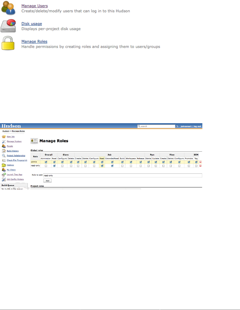This screenshot has height=310, width=240.
Task: Click the admin role name cell
Action: coord(35,162)
